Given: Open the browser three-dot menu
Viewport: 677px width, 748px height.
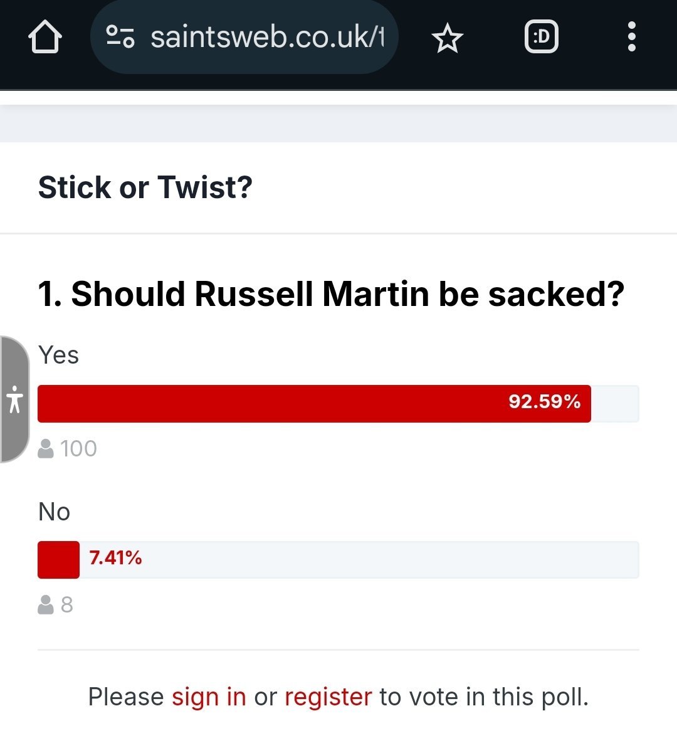Looking at the screenshot, I should pos(632,36).
